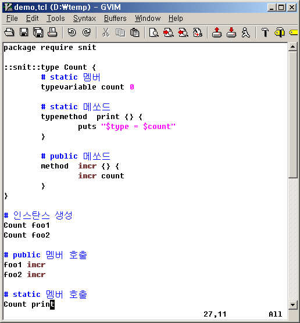Image resolution: width=300 pixels, height=323 pixels.
Task: Click the Open file toolbar icon
Action: [x=9, y=33]
